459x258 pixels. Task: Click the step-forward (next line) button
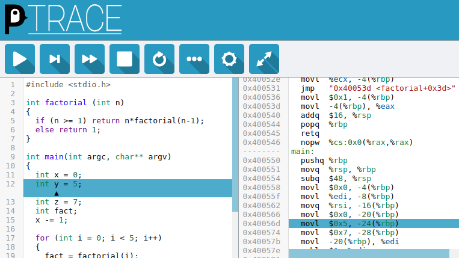(55, 59)
